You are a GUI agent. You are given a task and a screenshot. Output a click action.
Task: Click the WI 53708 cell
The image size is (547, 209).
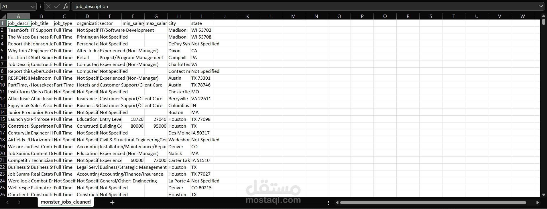[202, 37]
